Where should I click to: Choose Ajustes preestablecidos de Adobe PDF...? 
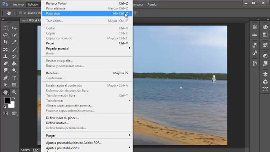(87, 143)
